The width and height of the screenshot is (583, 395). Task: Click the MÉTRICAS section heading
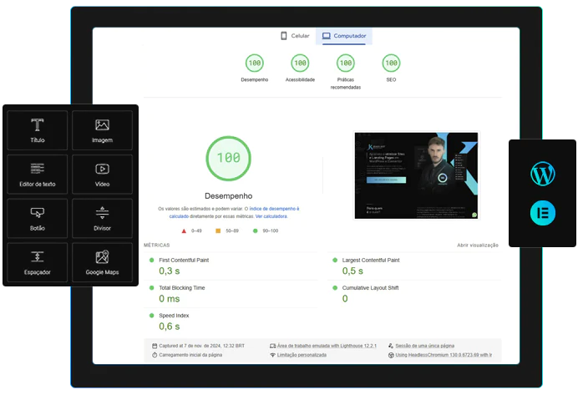click(x=156, y=246)
